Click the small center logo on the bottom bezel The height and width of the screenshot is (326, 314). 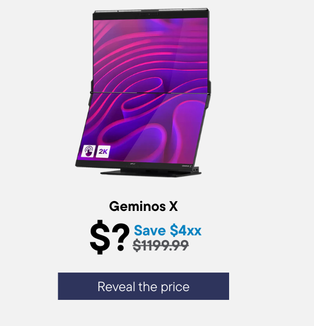click(133, 164)
